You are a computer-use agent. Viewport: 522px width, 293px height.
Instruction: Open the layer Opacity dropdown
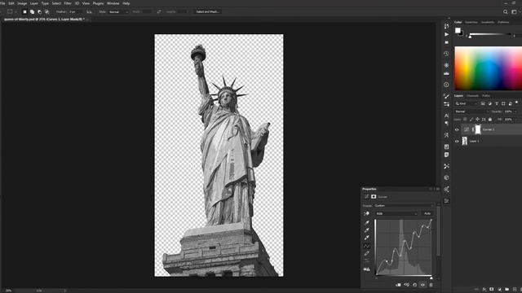coord(510,112)
